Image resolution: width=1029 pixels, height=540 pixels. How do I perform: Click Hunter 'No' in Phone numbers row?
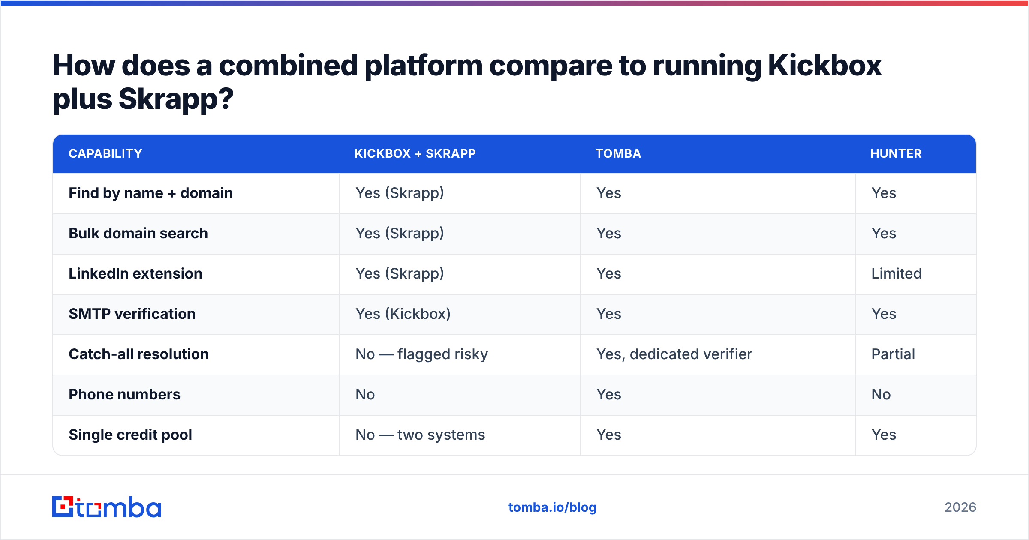881,395
